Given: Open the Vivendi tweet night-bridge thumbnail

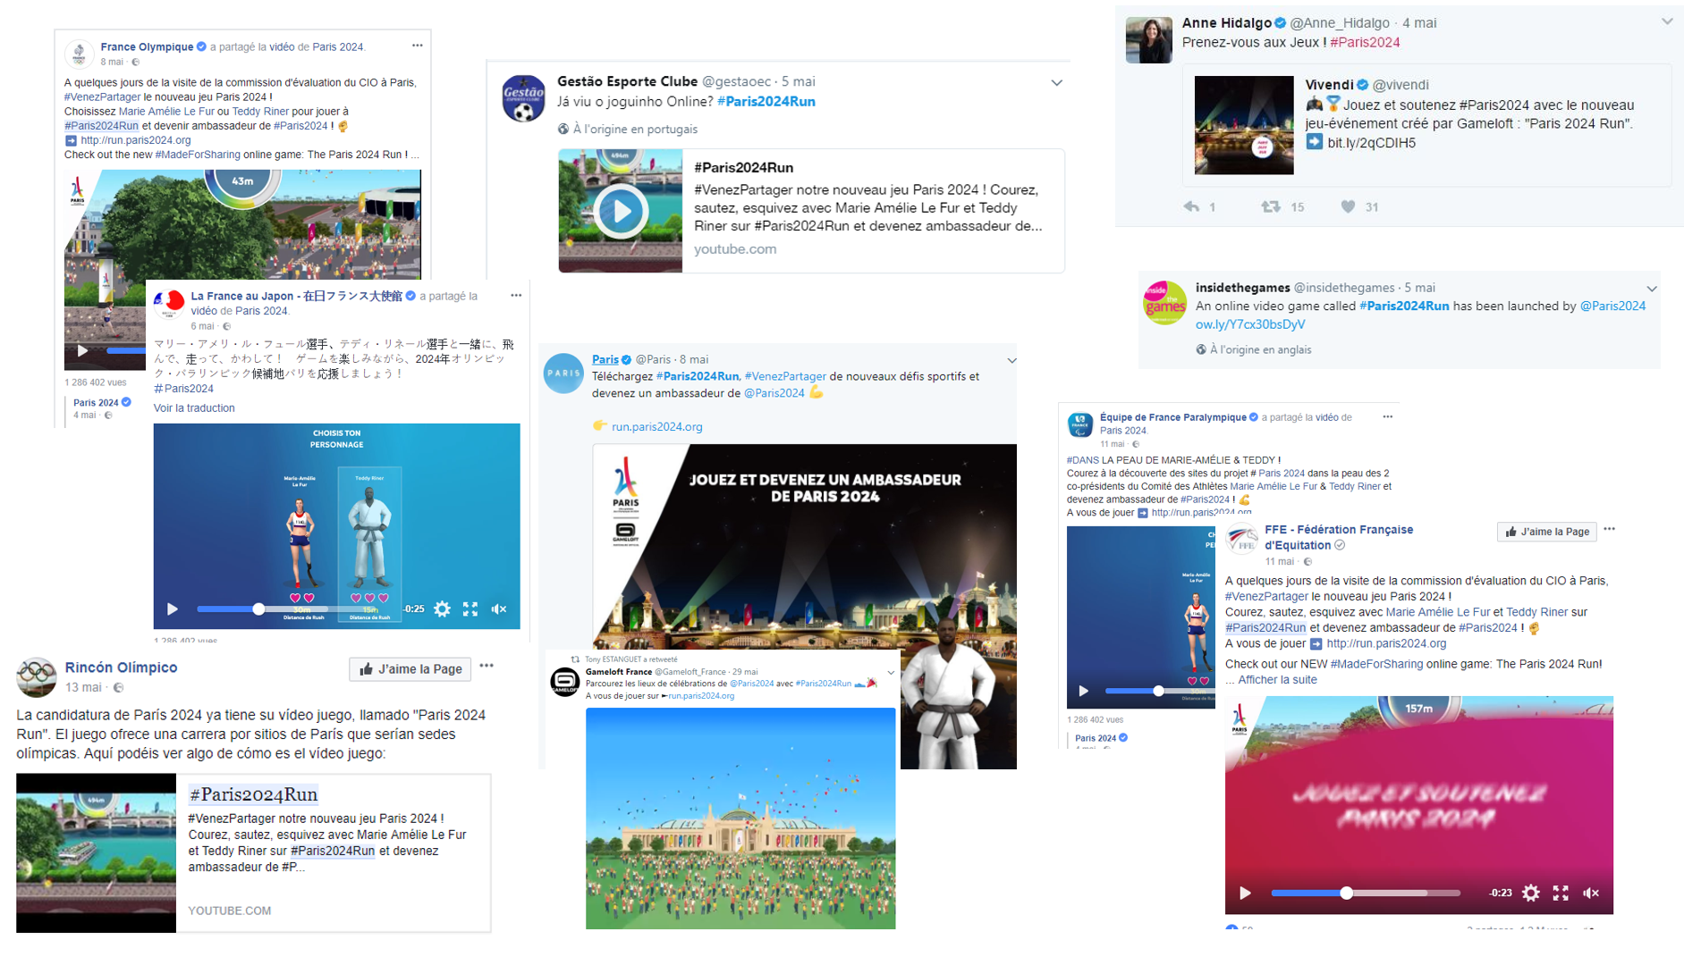Looking at the screenshot, I should (x=1244, y=125).
